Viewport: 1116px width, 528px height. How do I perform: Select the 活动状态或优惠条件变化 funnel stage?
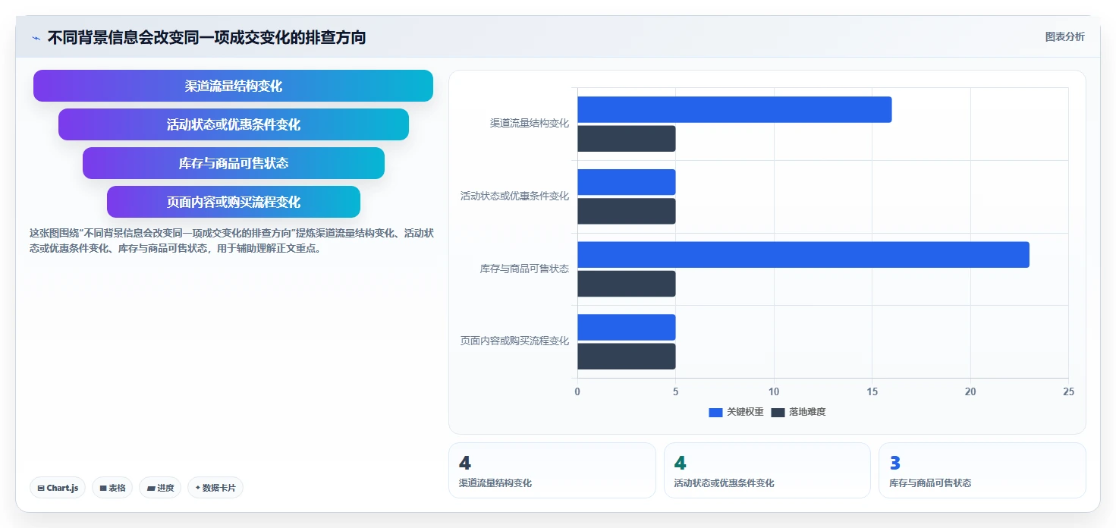(x=234, y=124)
